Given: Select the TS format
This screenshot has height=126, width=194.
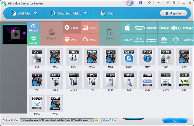Looking at the screenshot, I should (x=37, y=80).
